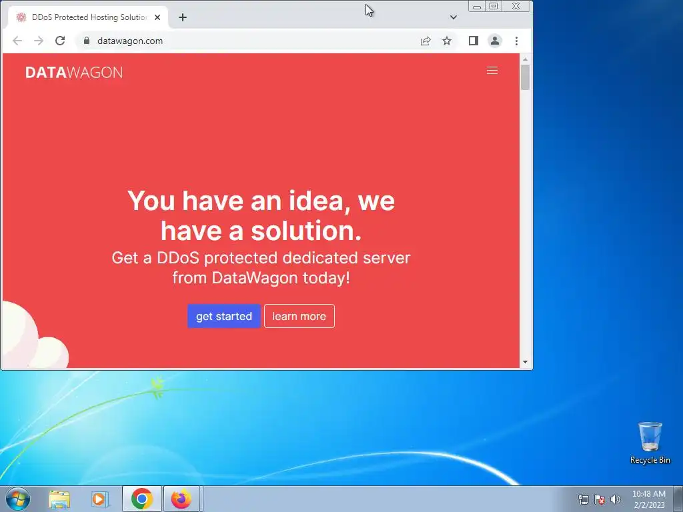
Task: Toggle the Chrome side panel
Action: coord(474,41)
